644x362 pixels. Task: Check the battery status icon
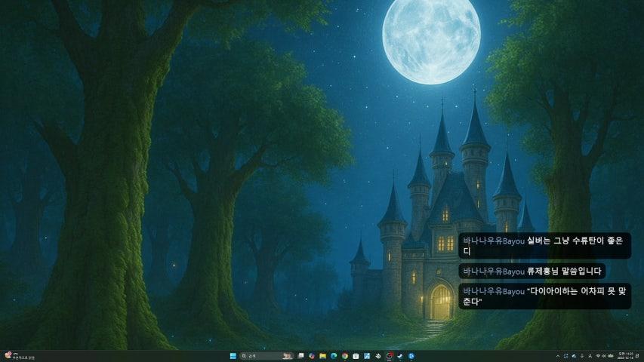[612, 356]
